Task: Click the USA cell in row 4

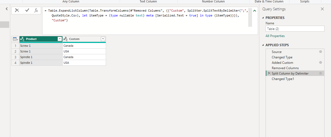Action: pyautogui.click(x=84, y=63)
